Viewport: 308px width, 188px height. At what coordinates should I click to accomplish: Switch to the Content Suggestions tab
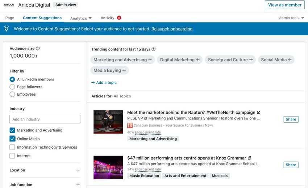click(42, 18)
